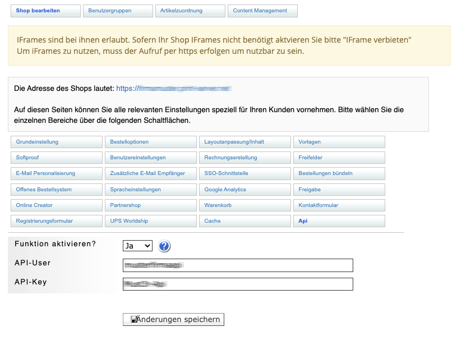Open Bestelloptionen section
This screenshot has height=345, width=471.
[x=151, y=142]
